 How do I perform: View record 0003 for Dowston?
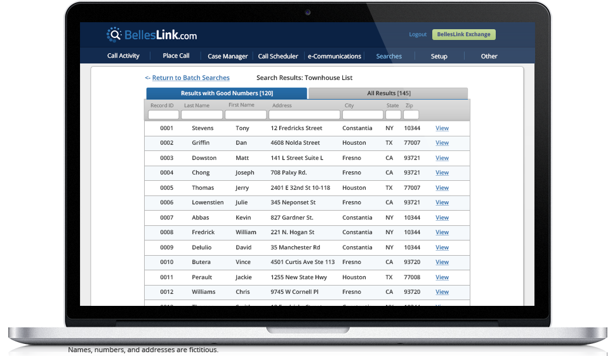point(442,157)
